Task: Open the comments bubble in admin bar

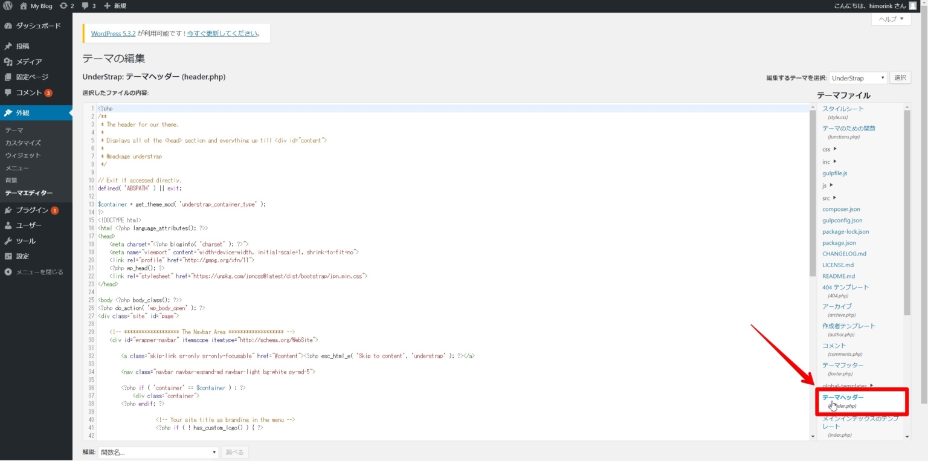Action: tap(85, 6)
